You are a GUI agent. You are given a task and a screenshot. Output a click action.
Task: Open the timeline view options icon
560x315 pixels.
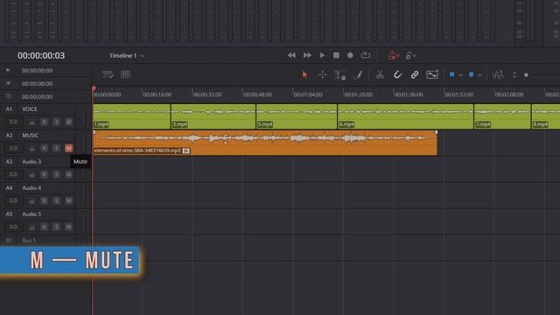point(108,74)
